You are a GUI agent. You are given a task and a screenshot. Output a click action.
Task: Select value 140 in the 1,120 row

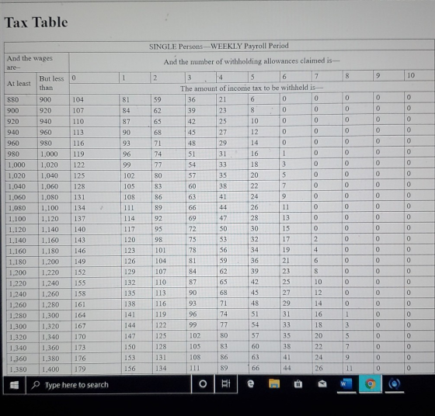click(79, 230)
